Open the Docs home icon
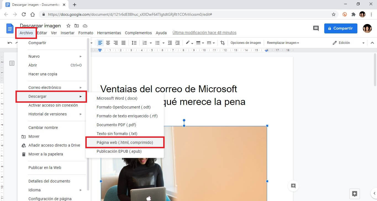Viewport: 377px width, 201px height. (10, 28)
